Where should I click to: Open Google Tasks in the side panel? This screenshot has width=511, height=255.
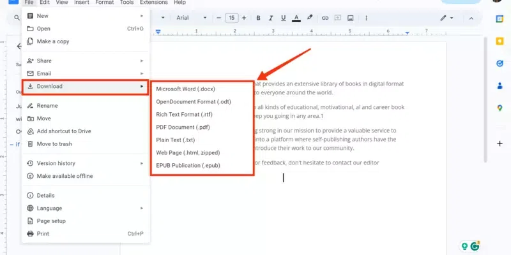(x=500, y=63)
